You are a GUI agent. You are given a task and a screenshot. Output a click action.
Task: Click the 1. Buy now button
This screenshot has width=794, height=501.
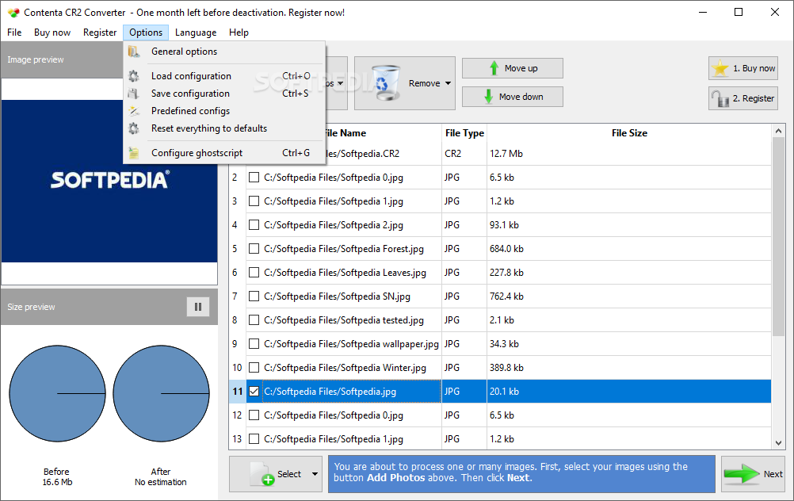pyautogui.click(x=742, y=68)
